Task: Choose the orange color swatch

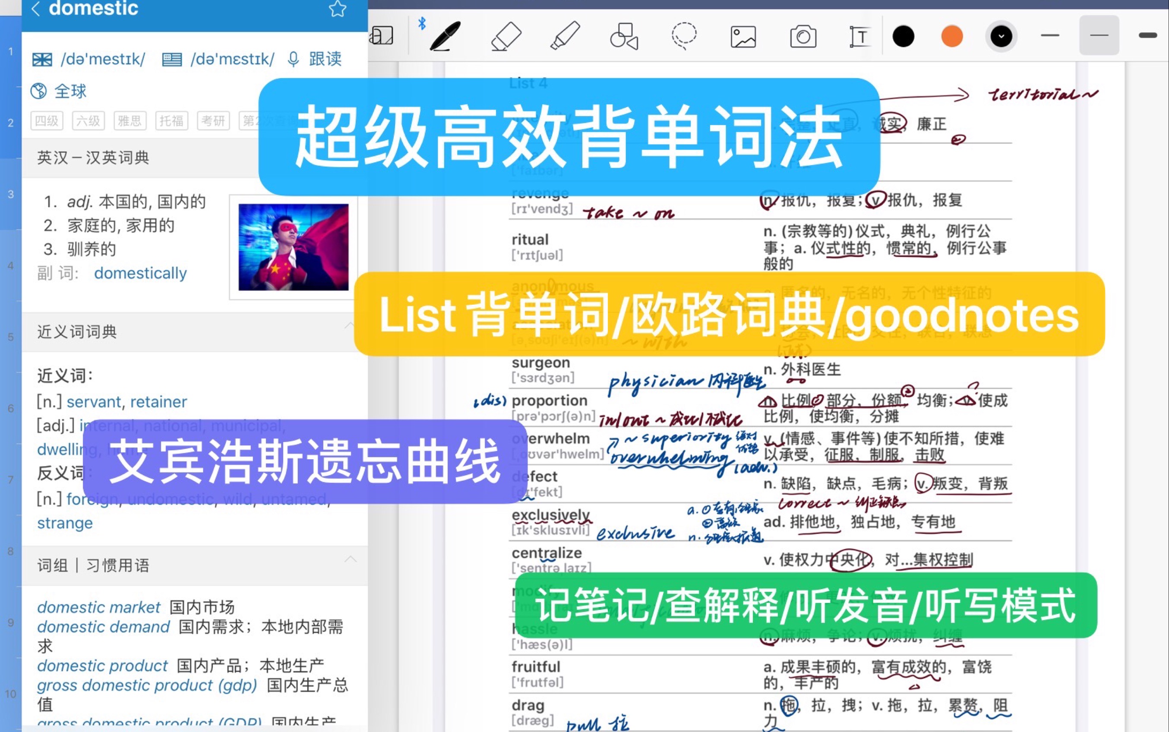Action: pos(952,36)
